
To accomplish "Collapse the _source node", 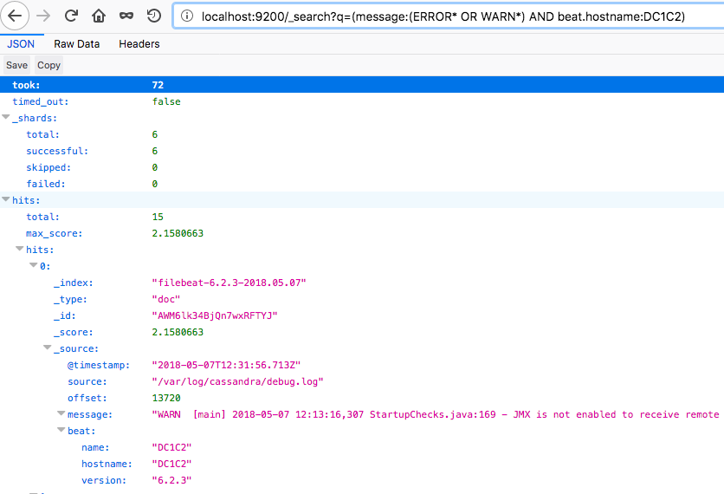I will pyautogui.click(x=48, y=348).
